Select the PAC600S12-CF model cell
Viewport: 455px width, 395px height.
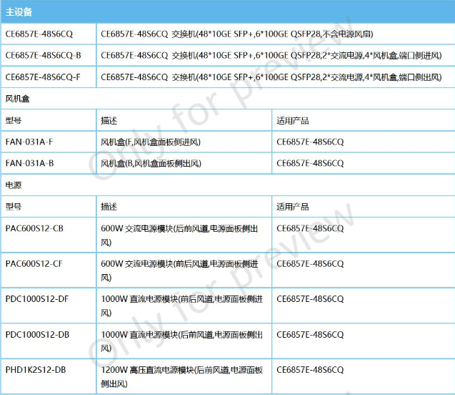34,263
